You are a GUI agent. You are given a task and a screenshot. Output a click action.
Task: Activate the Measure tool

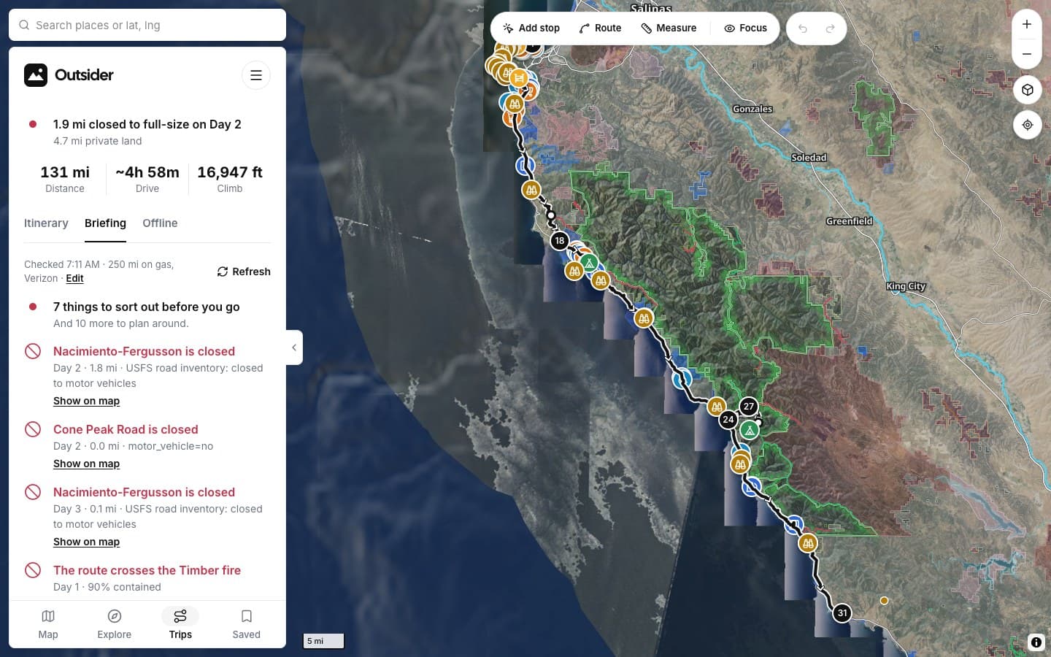click(x=669, y=28)
